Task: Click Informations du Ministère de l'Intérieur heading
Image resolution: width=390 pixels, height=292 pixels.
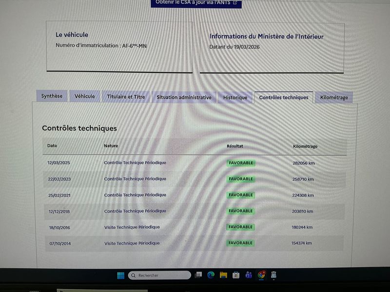Action: pos(266,36)
